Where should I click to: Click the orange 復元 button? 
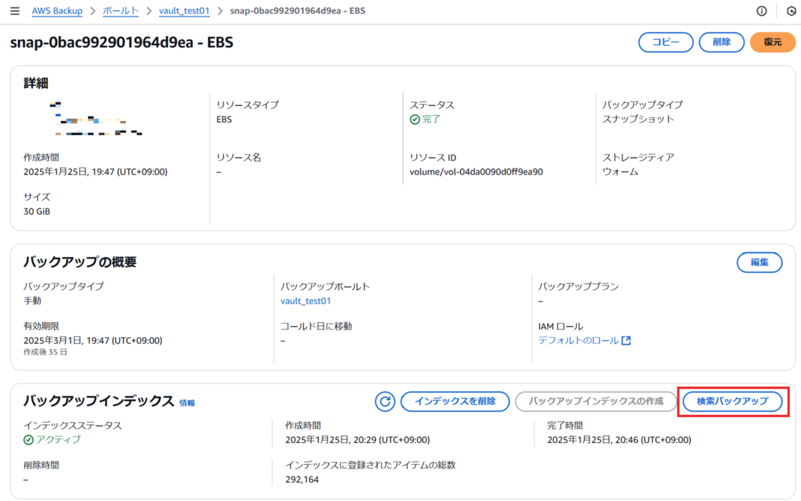pyautogui.click(x=772, y=42)
